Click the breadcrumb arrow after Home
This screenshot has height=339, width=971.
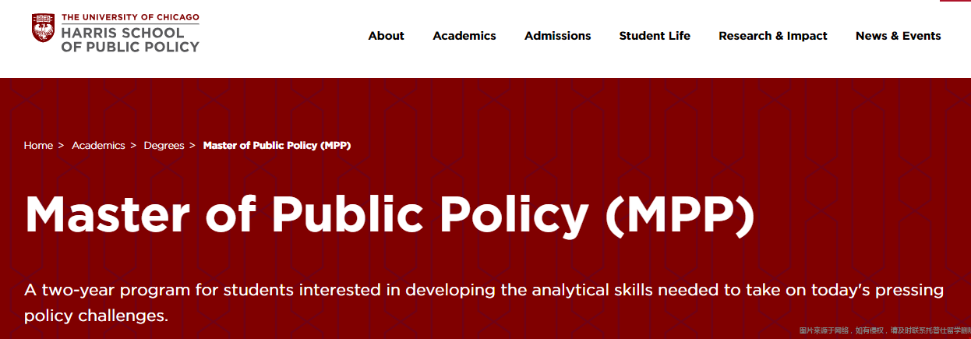tap(61, 146)
